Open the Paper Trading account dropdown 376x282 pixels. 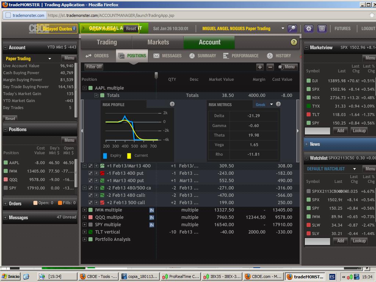(x=50, y=59)
